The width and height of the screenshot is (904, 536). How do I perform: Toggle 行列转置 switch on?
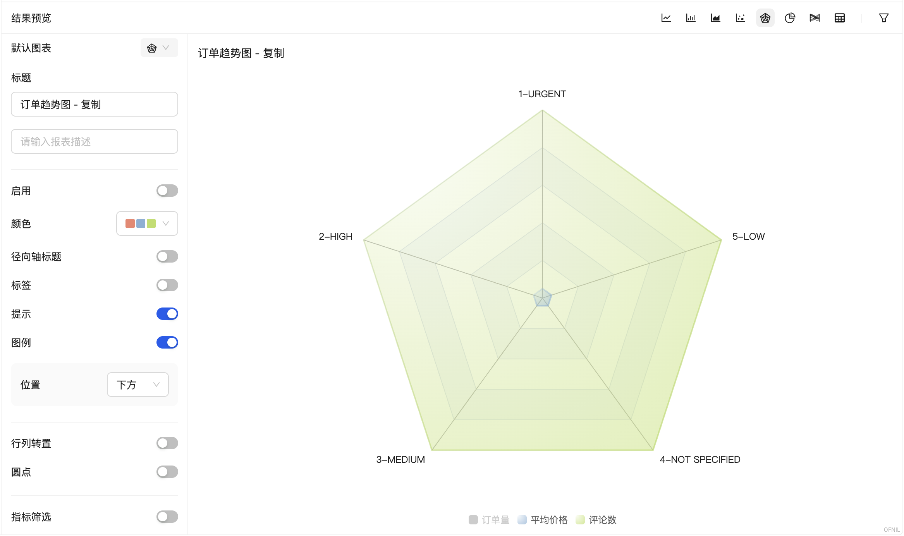point(167,443)
